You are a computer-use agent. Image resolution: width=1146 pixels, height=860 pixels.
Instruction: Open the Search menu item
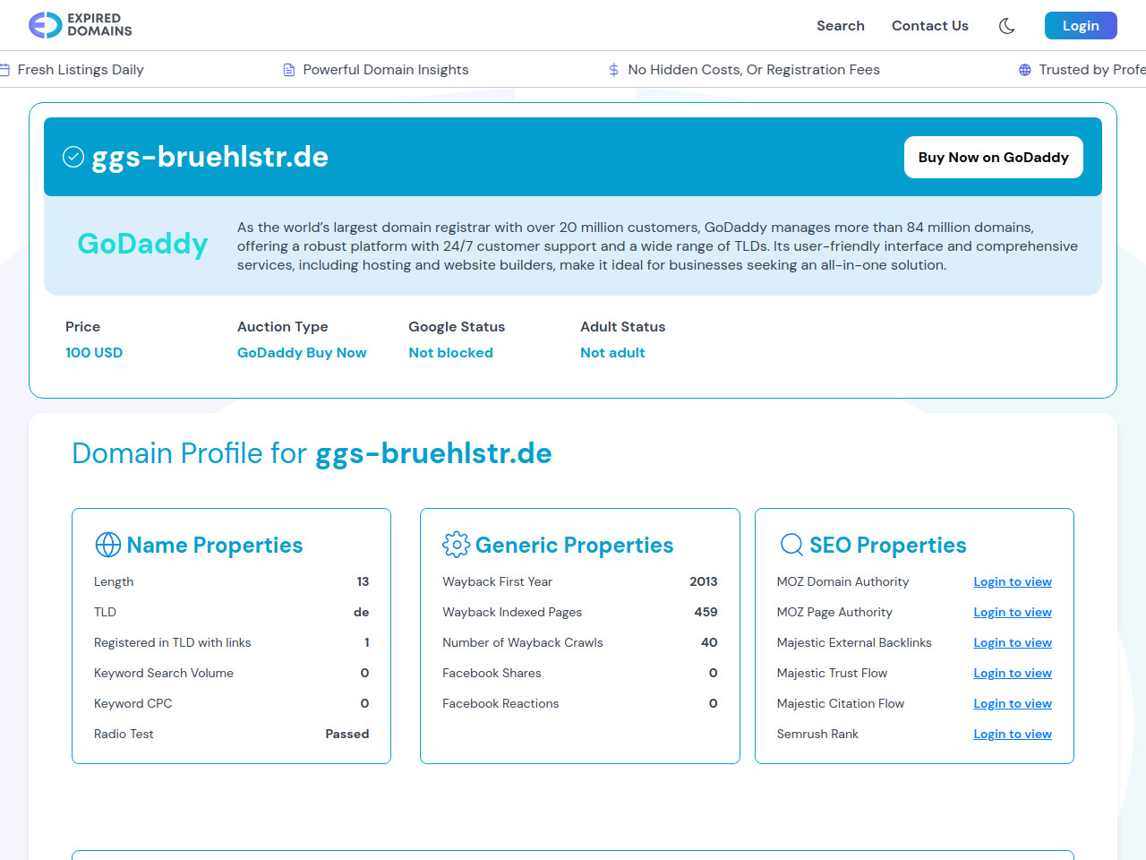(840, 26)
